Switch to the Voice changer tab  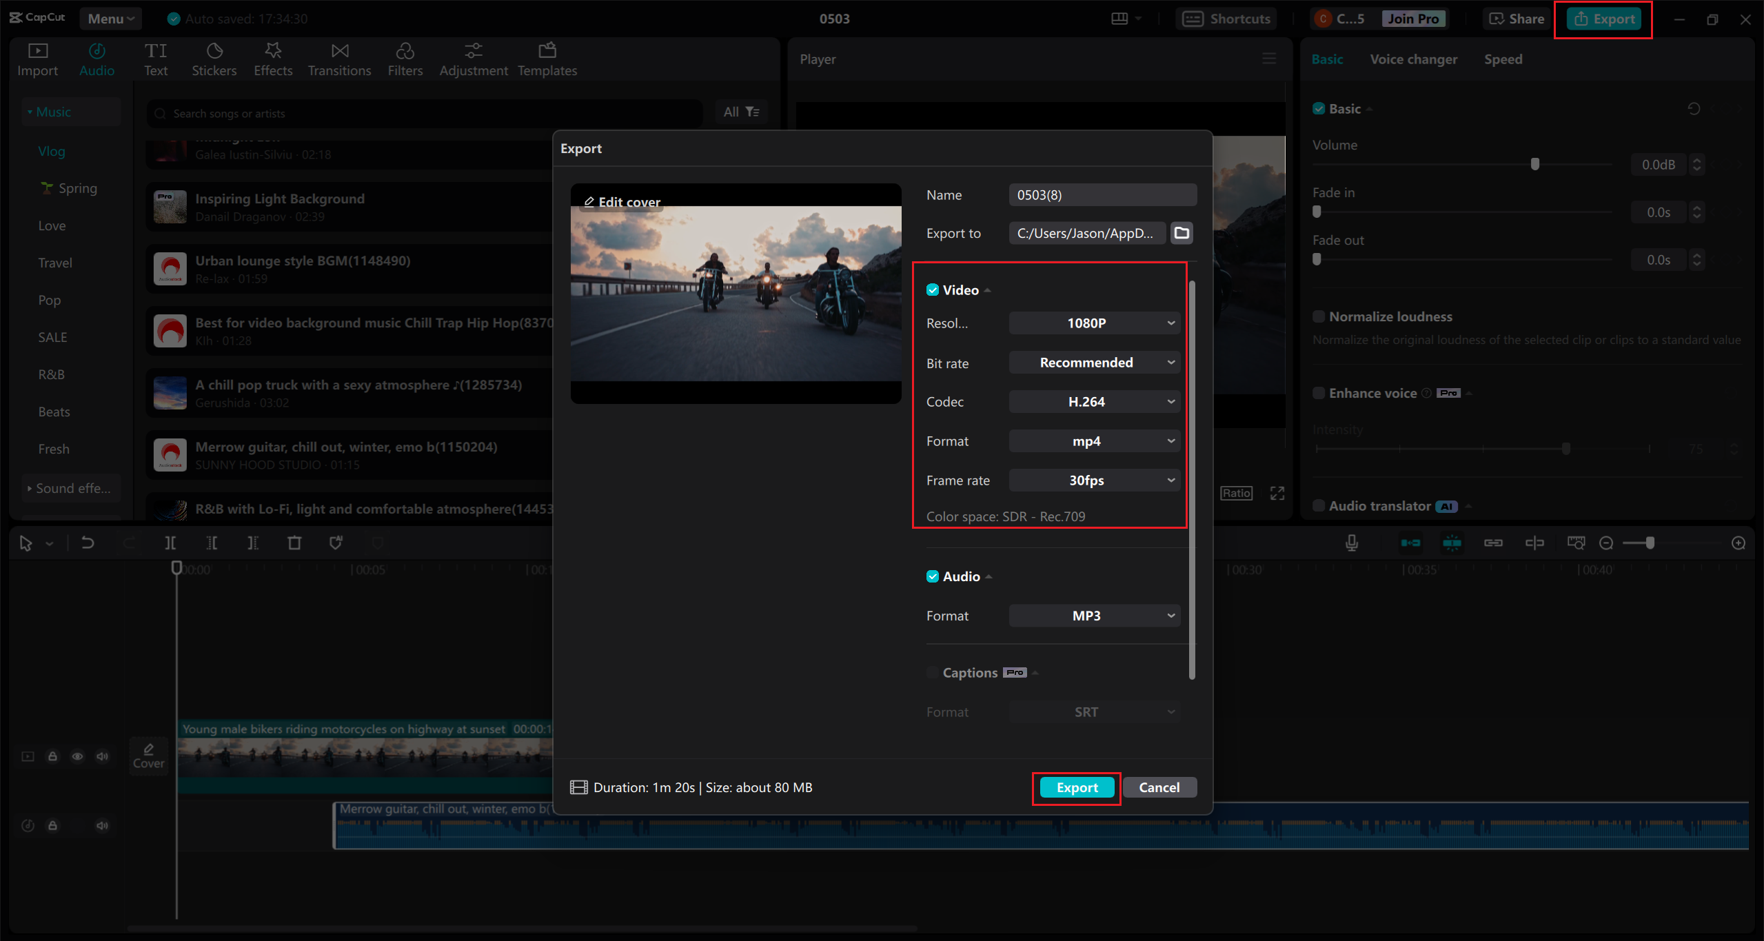(x=1413, y=59)
